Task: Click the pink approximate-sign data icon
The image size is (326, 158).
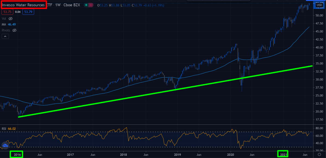Action: pyautogui.click(x=91, y=5)
